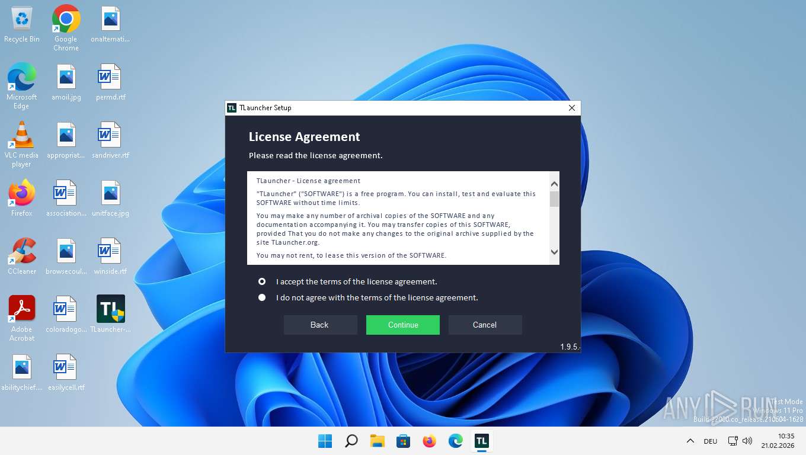
Task: Open Google Chrome desktop shortcut
Action: pyautogui.click(x=66, y=28)
